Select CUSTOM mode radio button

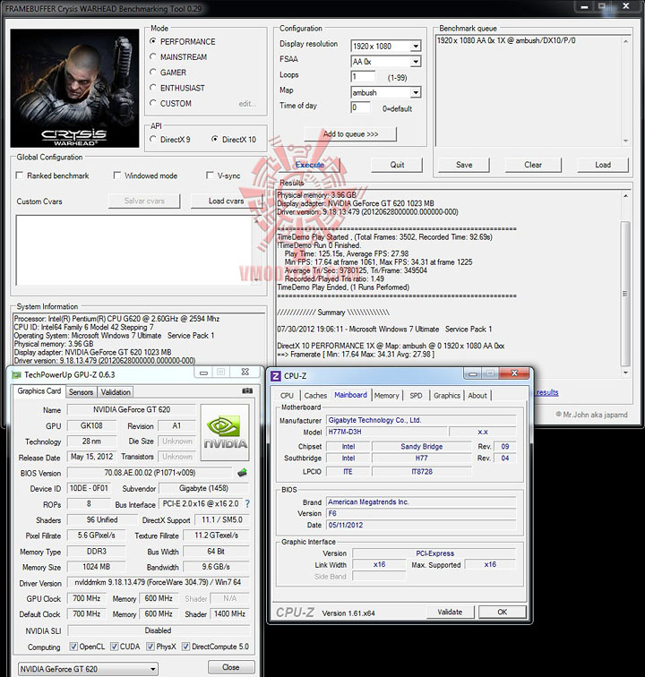pos(152,104)
